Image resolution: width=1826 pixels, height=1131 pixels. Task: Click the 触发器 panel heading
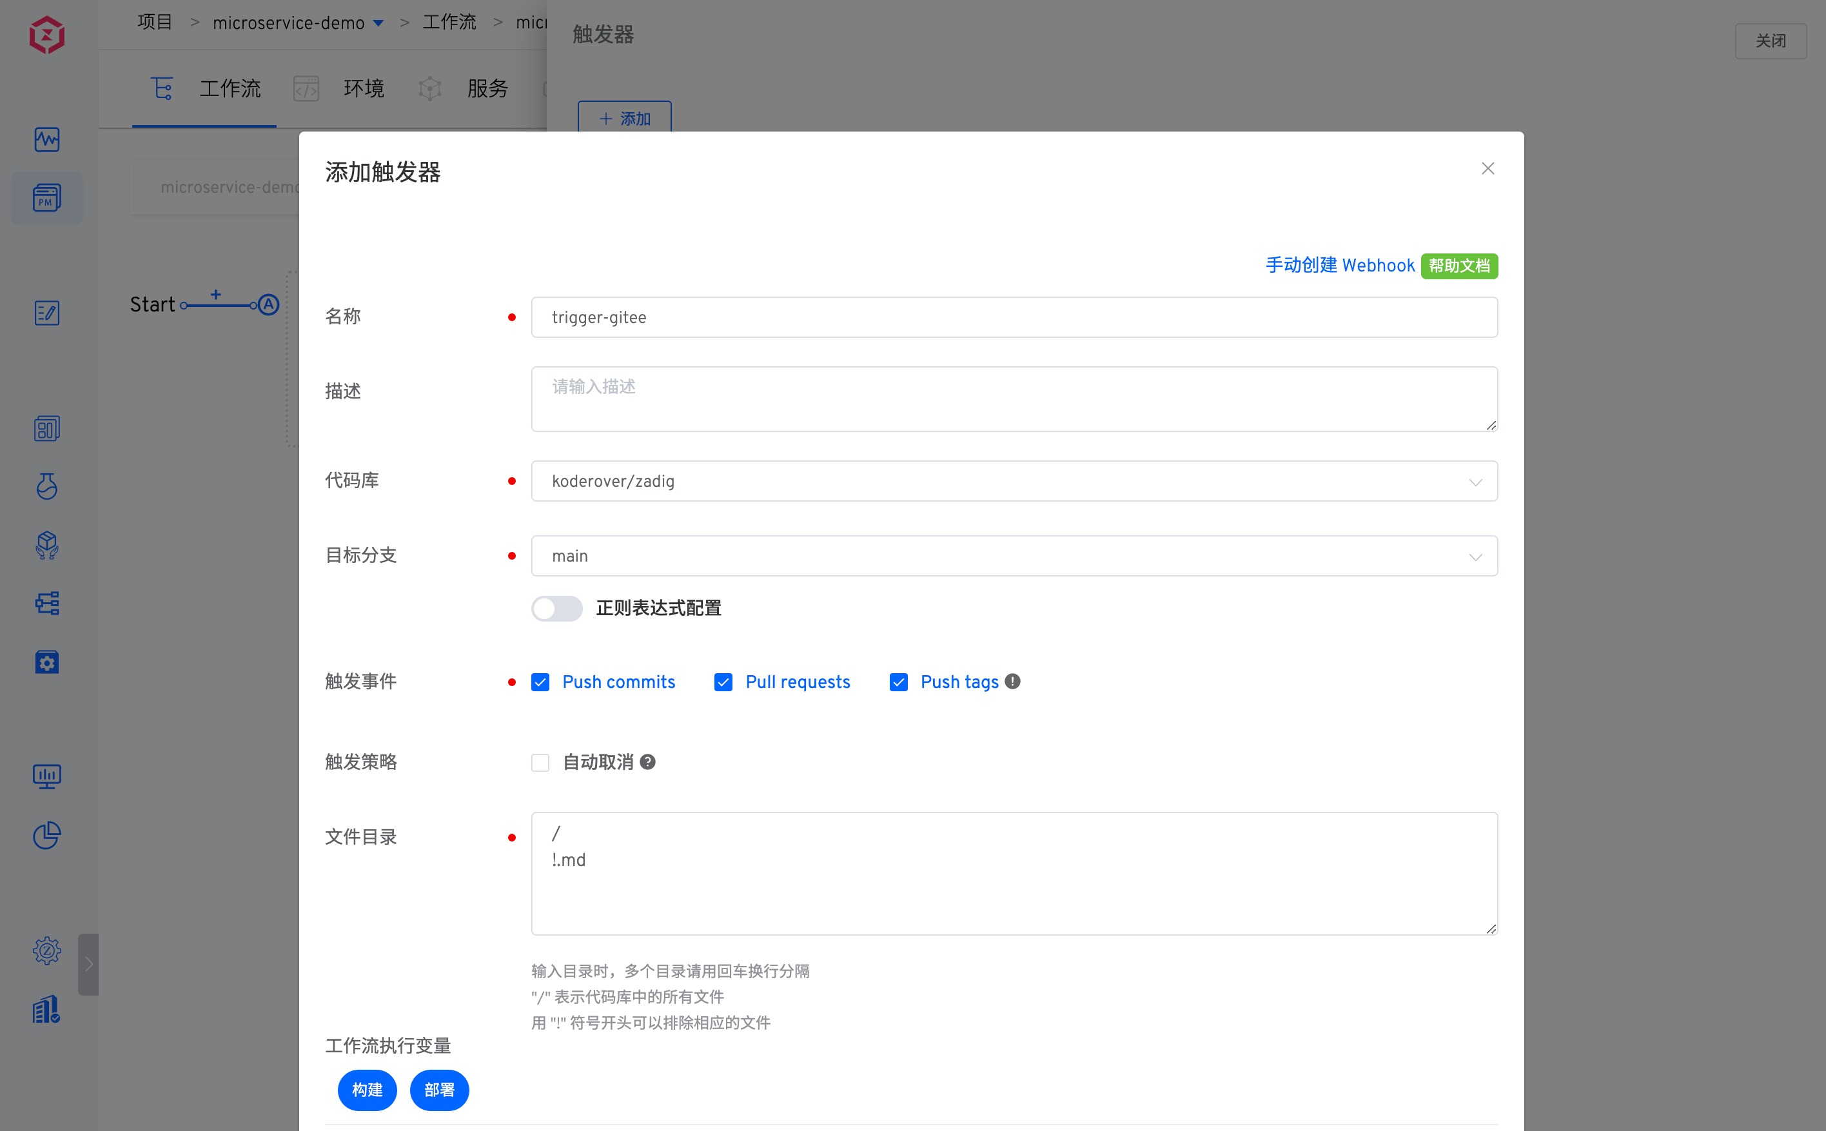click(x=604, y=34)
